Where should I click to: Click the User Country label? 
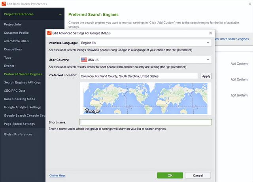(x=59, y=60)
